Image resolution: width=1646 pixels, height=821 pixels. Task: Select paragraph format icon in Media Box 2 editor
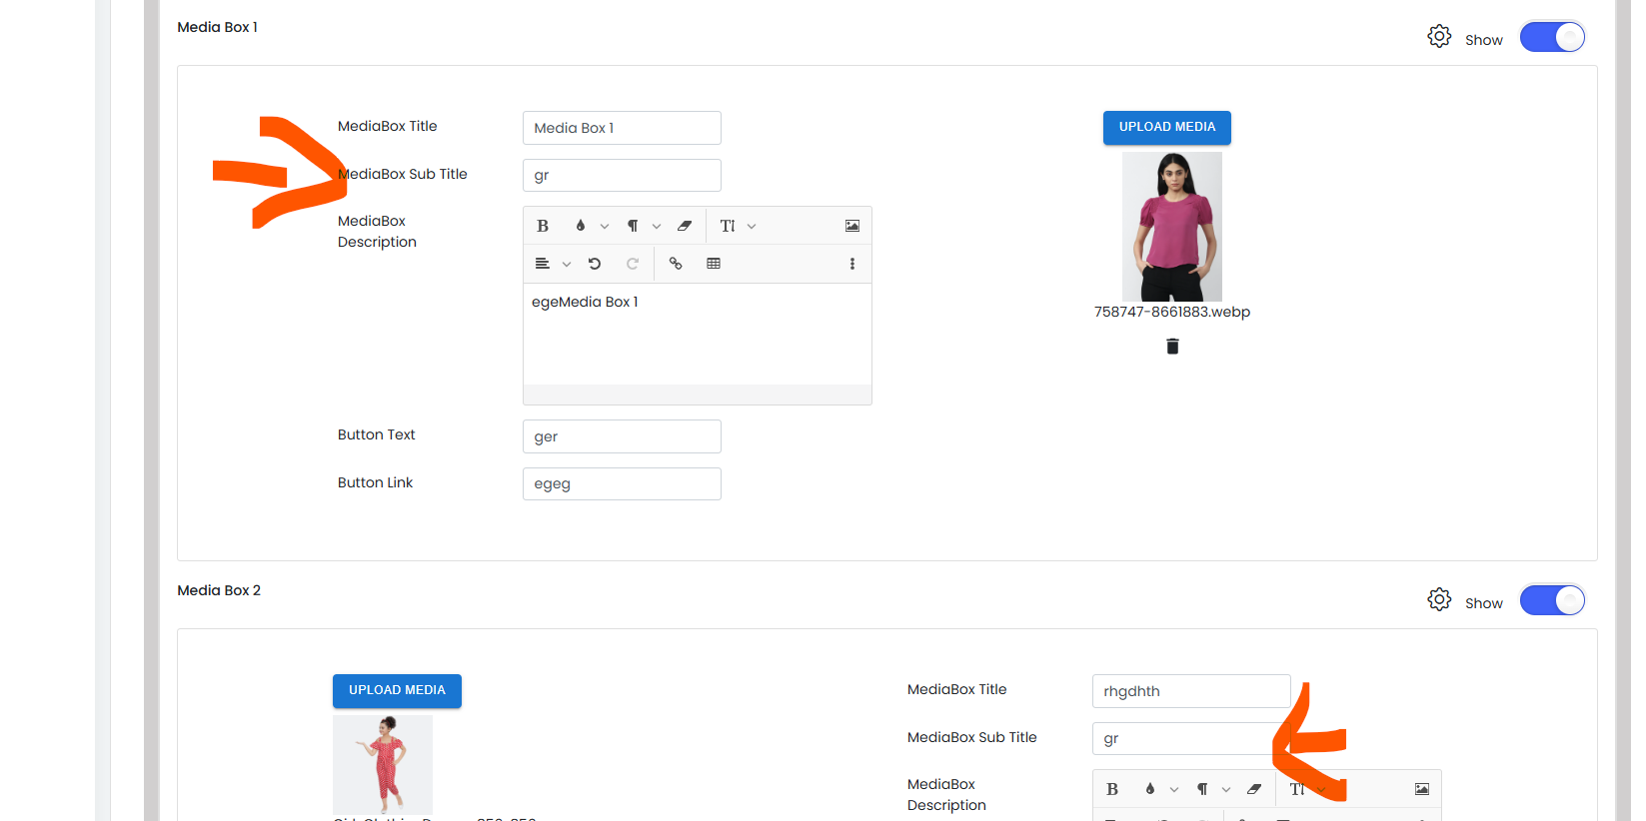pos(1202,789)
